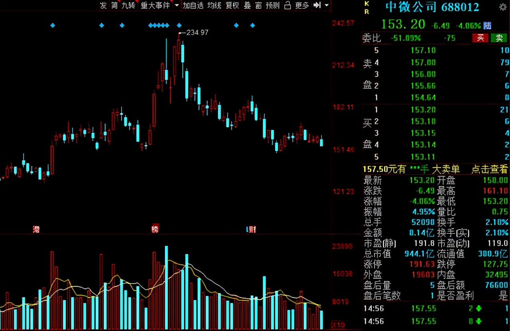Screen dimensions: 510x331
Task: Enable the 九转 indicator
Action: point(128,5)
